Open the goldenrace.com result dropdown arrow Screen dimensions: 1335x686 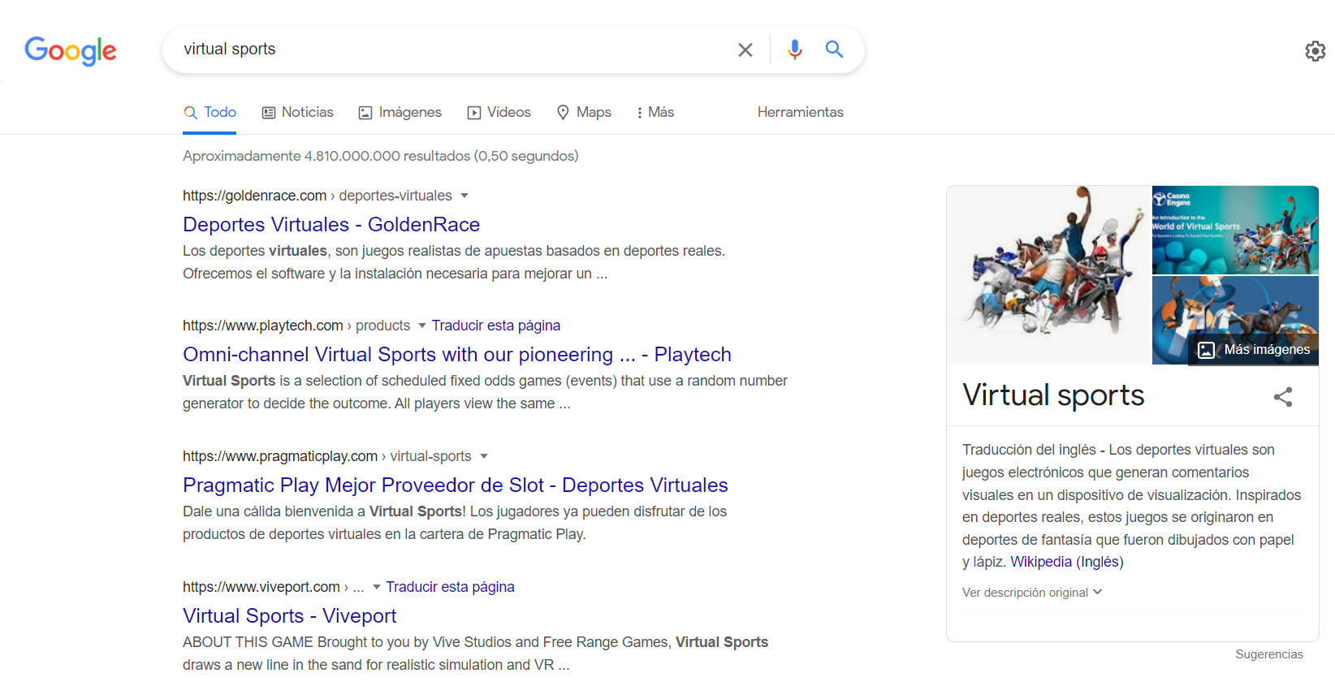point(464,196)
